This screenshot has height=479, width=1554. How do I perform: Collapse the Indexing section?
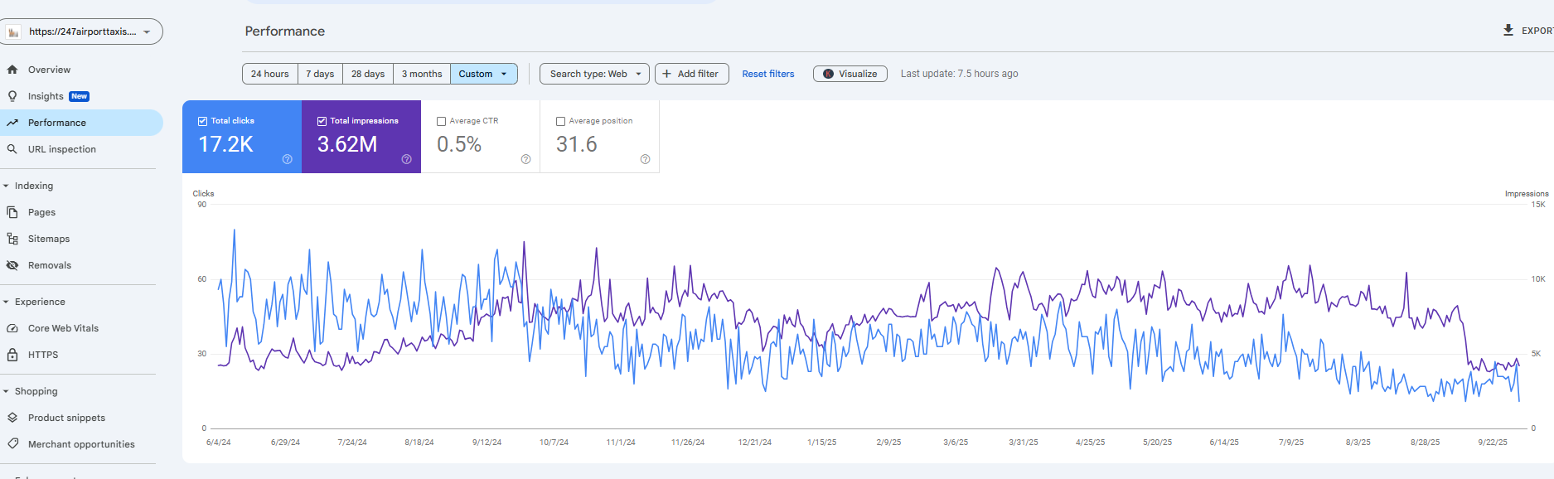pos(7,186)
